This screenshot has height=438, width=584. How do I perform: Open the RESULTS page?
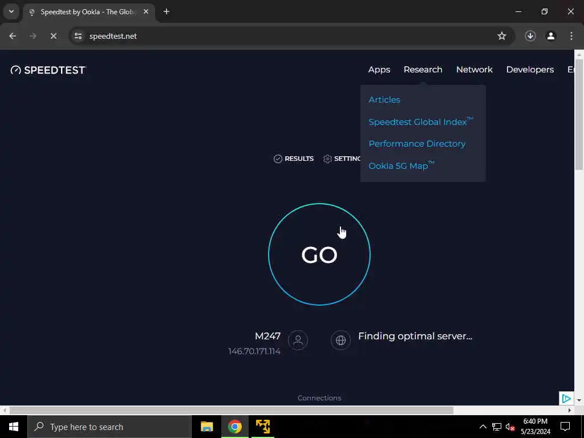[294, 159]
